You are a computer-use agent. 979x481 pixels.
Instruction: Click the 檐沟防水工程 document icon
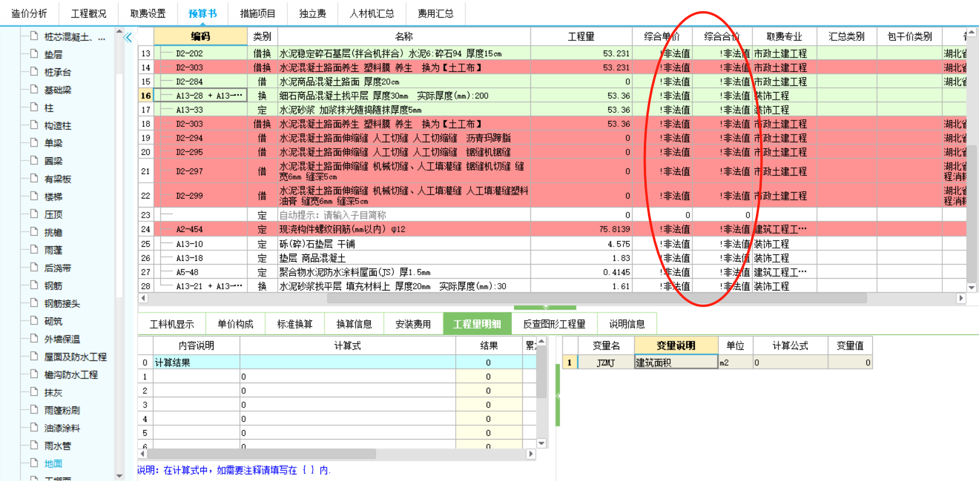(x=34, y=374)
